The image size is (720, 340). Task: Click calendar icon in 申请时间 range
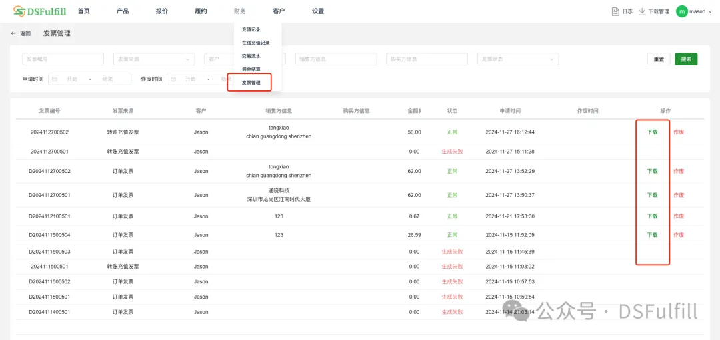(x=55, y=79)
